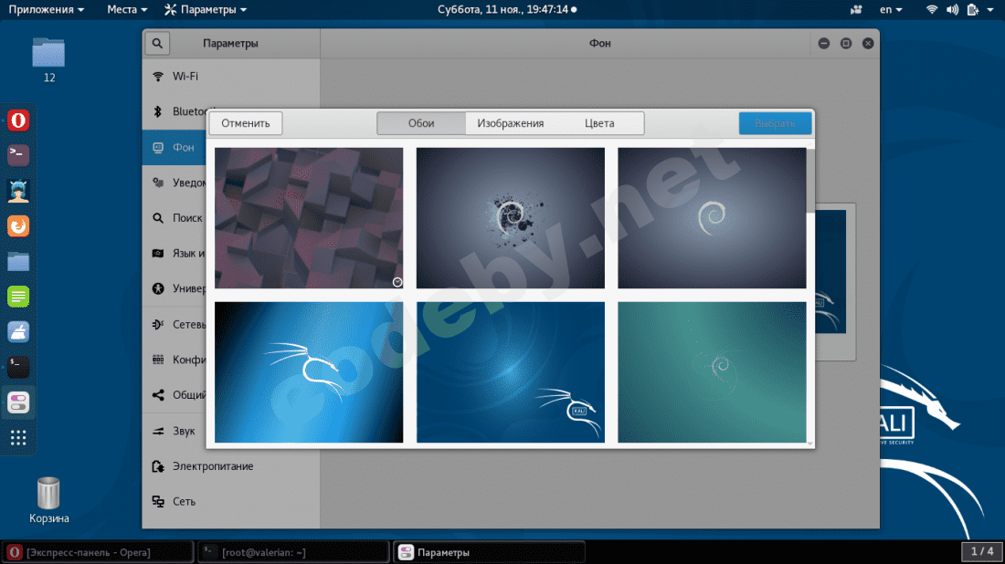The height and width of the screenshot is (564, 1005).
Task: Open the Корзина trash on desktop
Action: pos(48,500)
